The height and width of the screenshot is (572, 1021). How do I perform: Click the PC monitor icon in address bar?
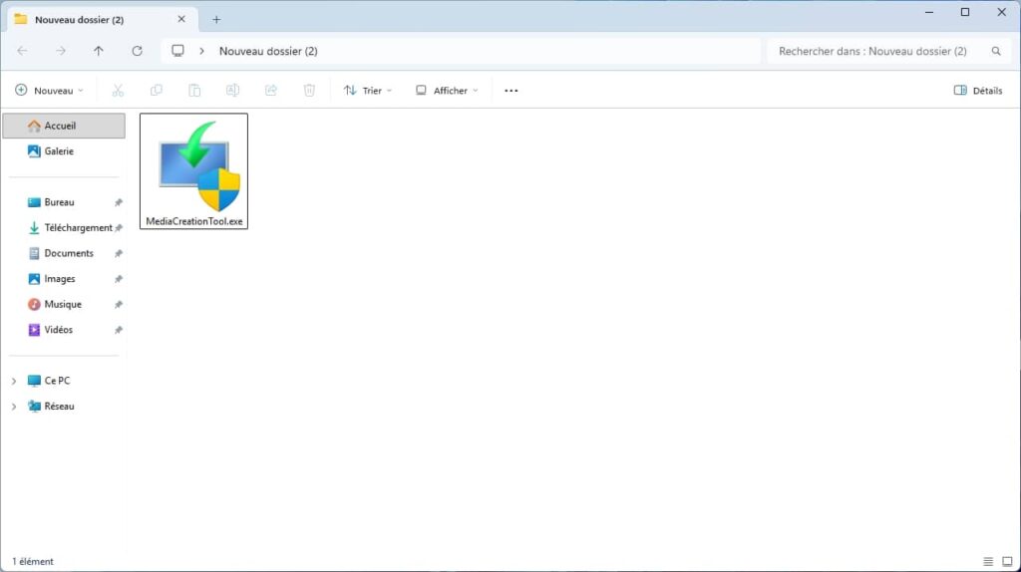[177, 51]
